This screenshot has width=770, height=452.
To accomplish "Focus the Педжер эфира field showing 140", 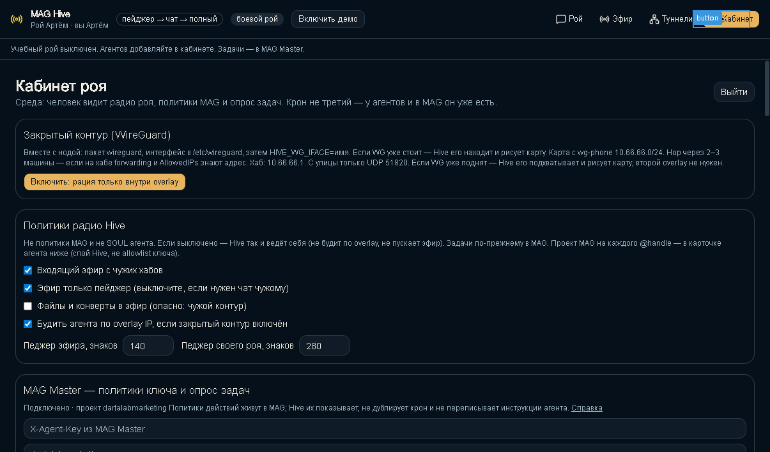I will click(x=148, y=345).
